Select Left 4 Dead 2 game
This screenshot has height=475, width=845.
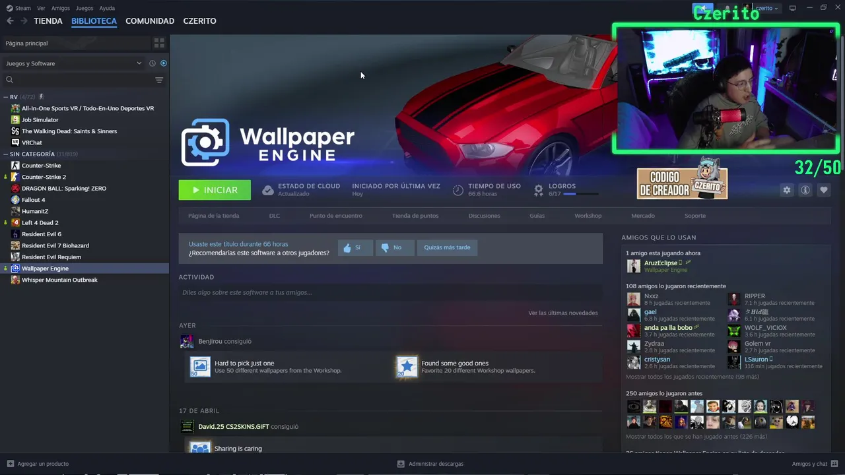(x=40, y=222)
